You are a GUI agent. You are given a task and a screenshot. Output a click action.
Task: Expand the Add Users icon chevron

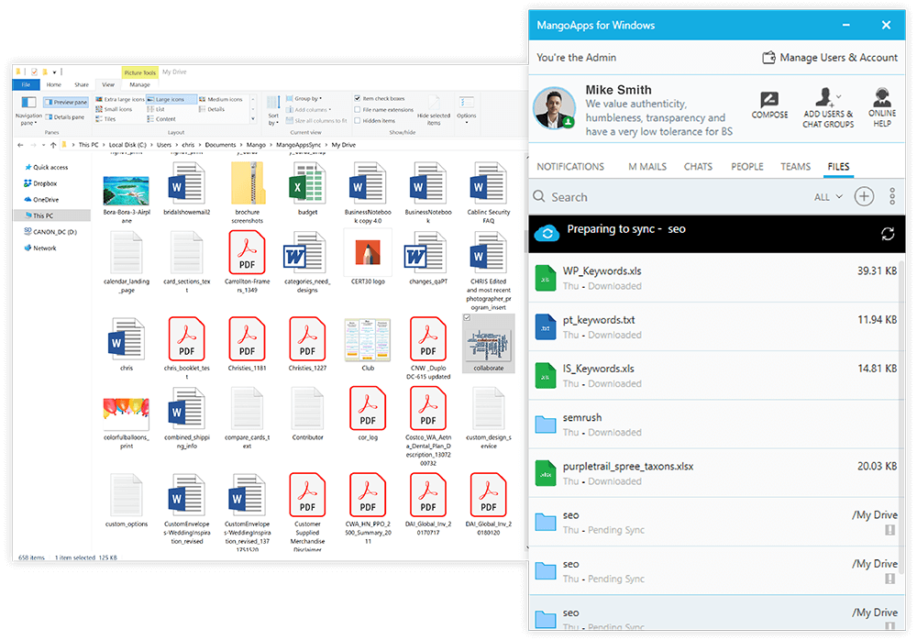coord(840,96)
